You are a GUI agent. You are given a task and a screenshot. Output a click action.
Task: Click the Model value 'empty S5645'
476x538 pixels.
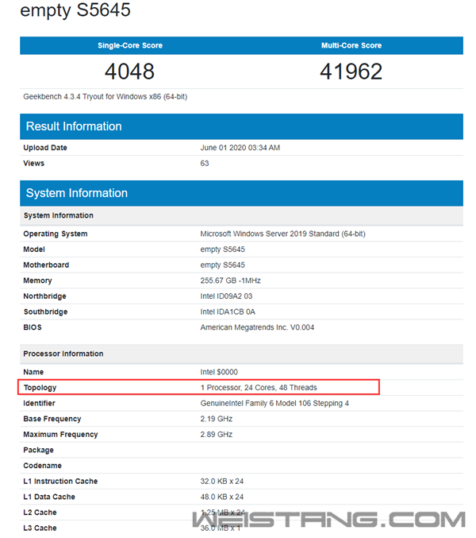click(223, 250)
